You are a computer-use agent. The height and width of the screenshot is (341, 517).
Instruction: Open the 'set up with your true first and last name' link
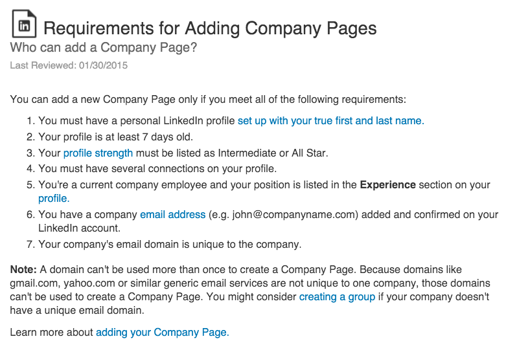point(330,121)
